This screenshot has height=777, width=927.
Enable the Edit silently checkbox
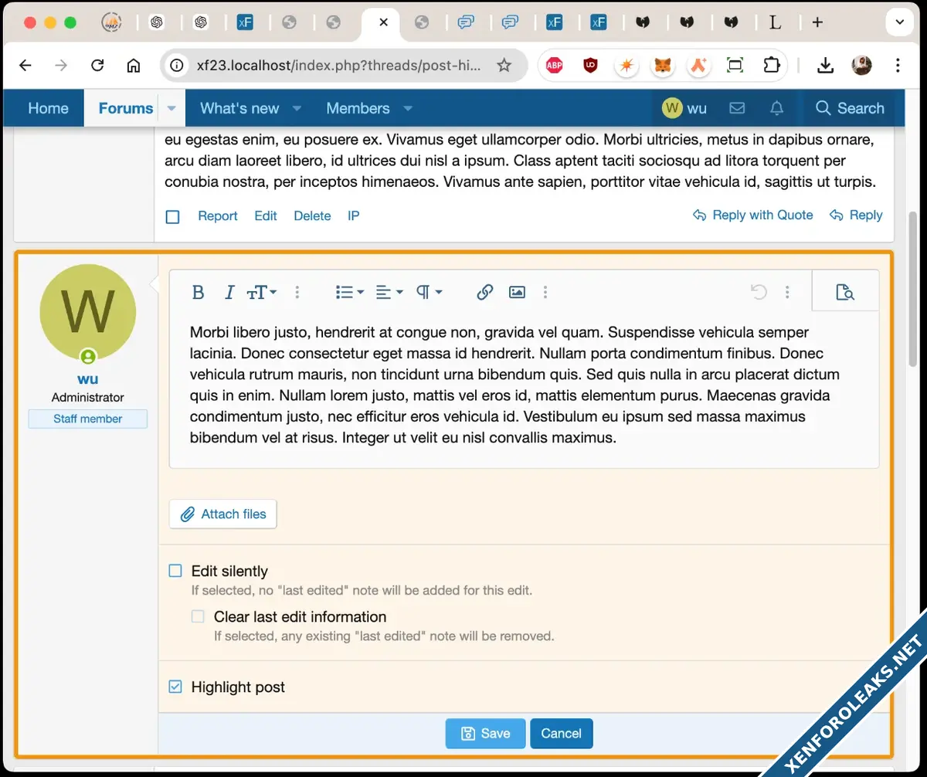pyautogui.click(x=175, y=571)
